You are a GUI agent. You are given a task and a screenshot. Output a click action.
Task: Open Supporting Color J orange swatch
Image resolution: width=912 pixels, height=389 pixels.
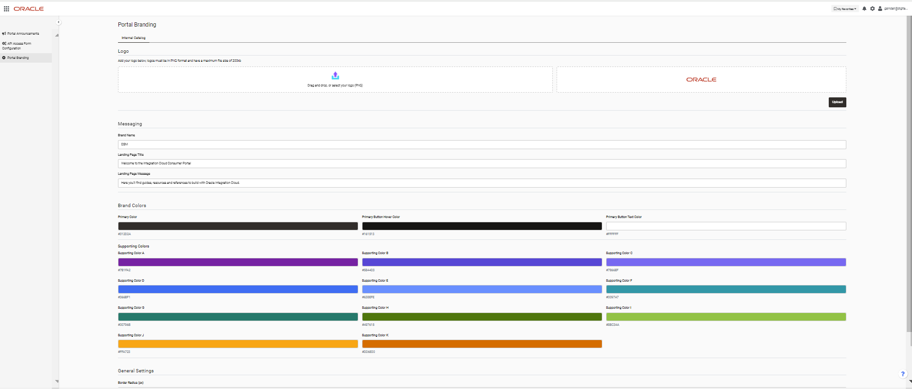pos(238,344)
